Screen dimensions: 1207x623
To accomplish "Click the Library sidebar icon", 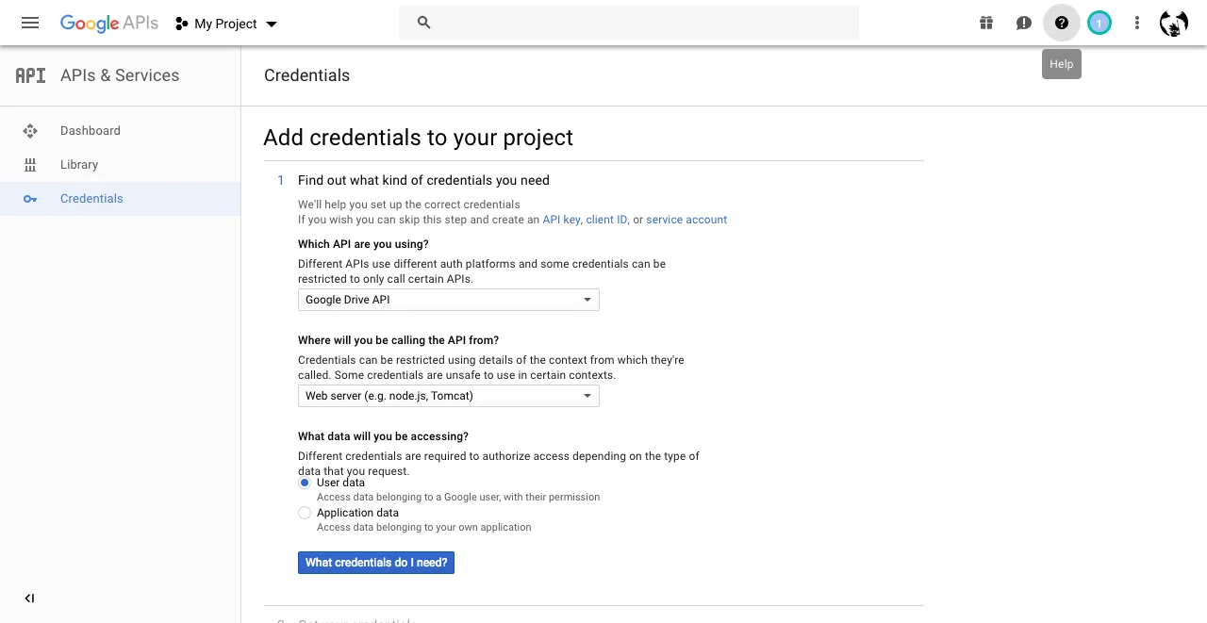I will (x=30, y=165).
